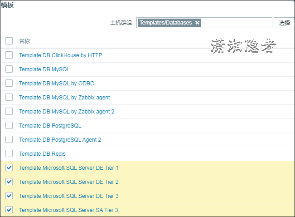The height and width of the screenshot is (217, 295).
Task: Open the Template DB MySQL link
Action: [44, 69]
